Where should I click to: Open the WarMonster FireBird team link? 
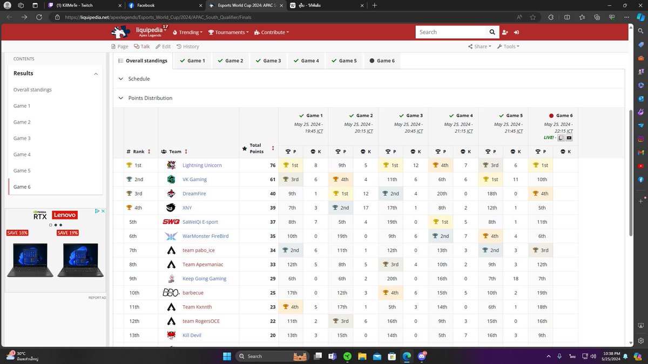coord(205,236)
